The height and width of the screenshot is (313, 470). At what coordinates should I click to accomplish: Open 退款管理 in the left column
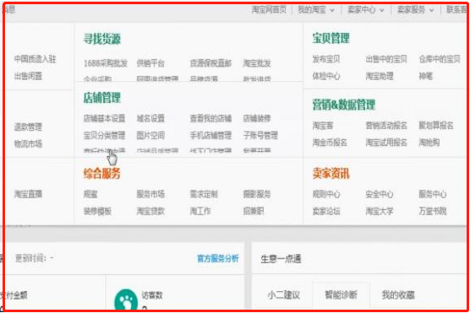28,127
